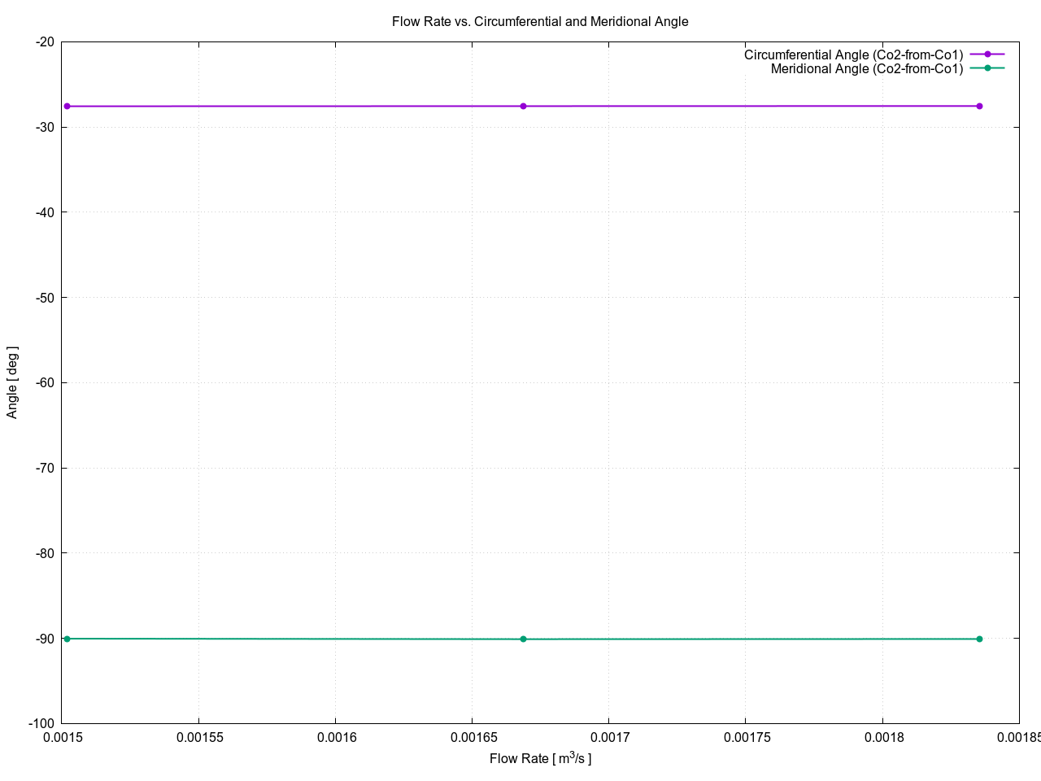This screenshot has height=781, width=1041.
Task: Click the middle green data point near 0.00167
Action: pyautogui.click(x=523, y=639)
